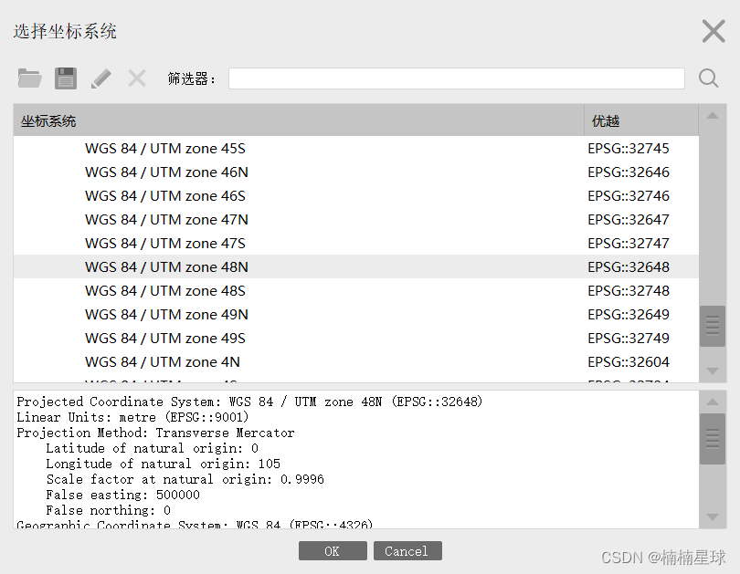The image size is (740, 574).
Task: Confirm selection with the OK button
Action: (x=332, y=550)
